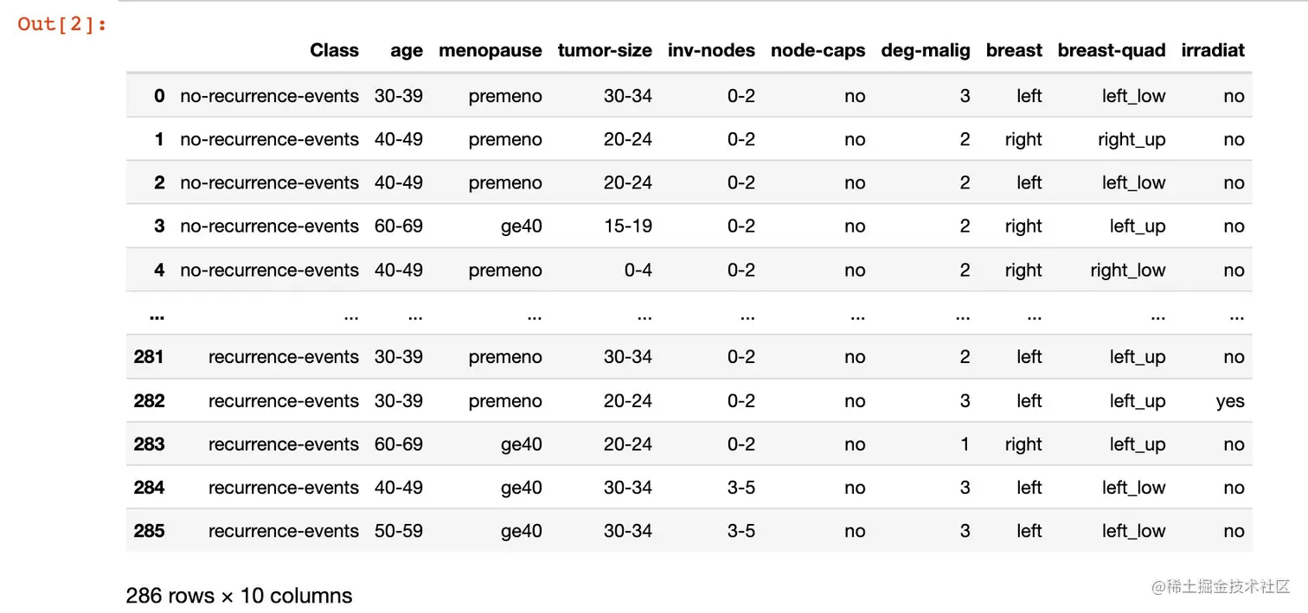The image size is (1308, 613).
Task: Click the right_up cell in row 1
Action: click(1132, 140)
